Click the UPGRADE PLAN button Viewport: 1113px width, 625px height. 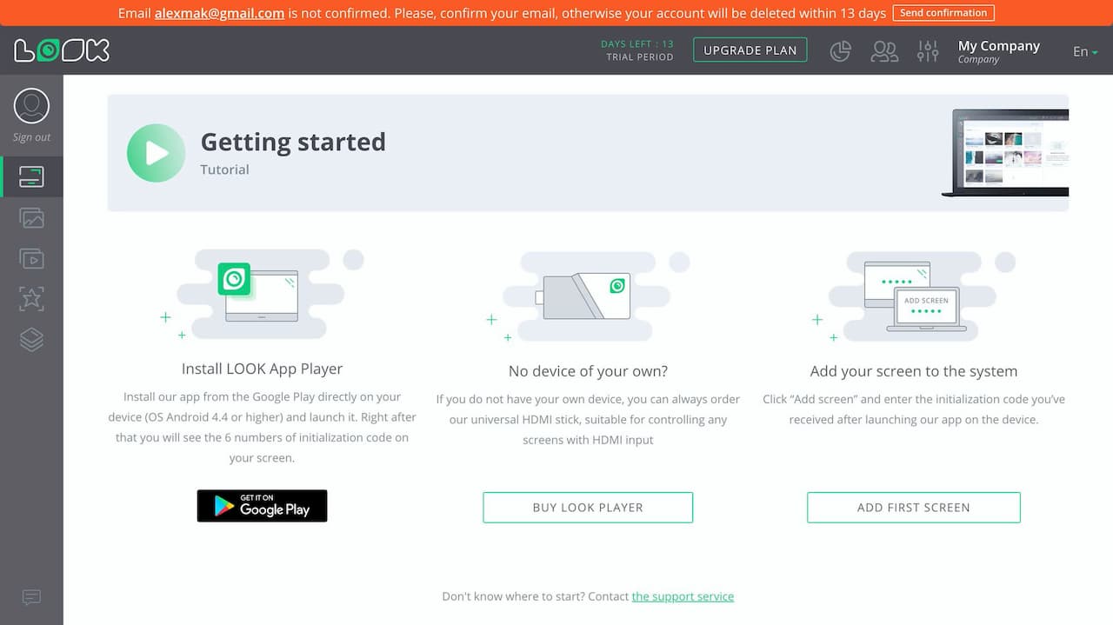(x=750, y=50)
